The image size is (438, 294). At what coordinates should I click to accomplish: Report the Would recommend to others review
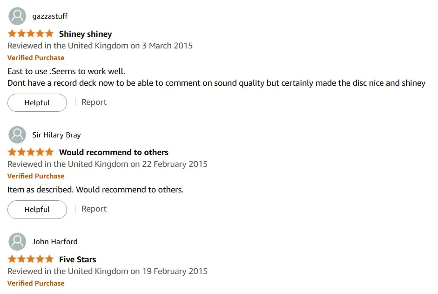tap(94, 209)
